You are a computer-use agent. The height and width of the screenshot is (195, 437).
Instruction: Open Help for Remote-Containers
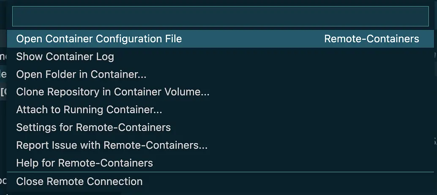coord(220,163)
